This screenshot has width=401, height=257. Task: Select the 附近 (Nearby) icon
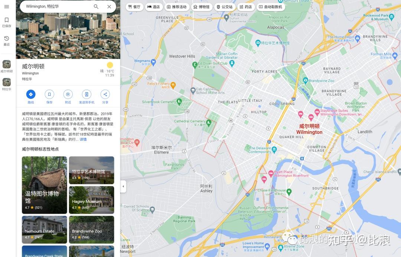68,94
